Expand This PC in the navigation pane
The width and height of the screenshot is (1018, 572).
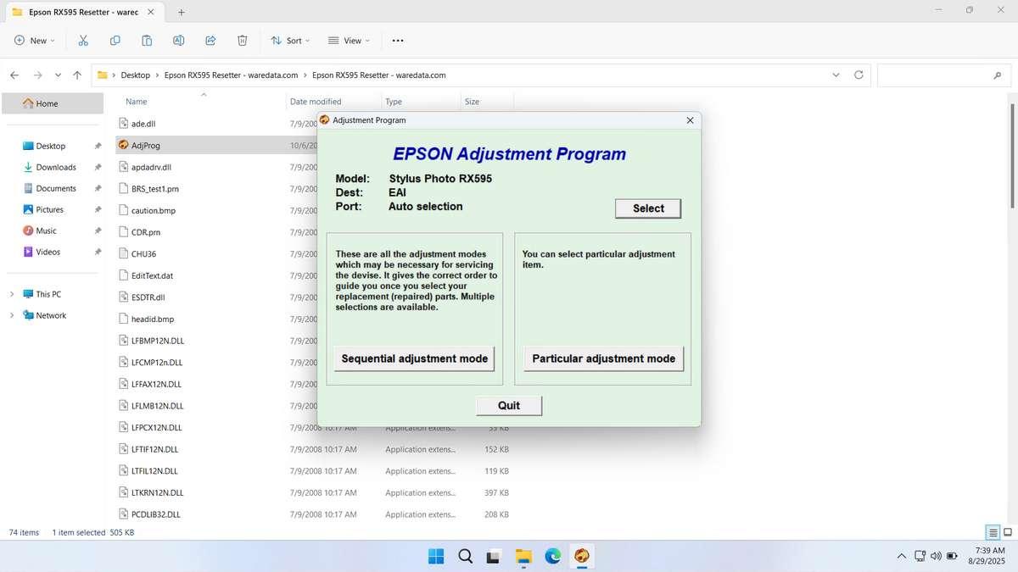point(12,294)
